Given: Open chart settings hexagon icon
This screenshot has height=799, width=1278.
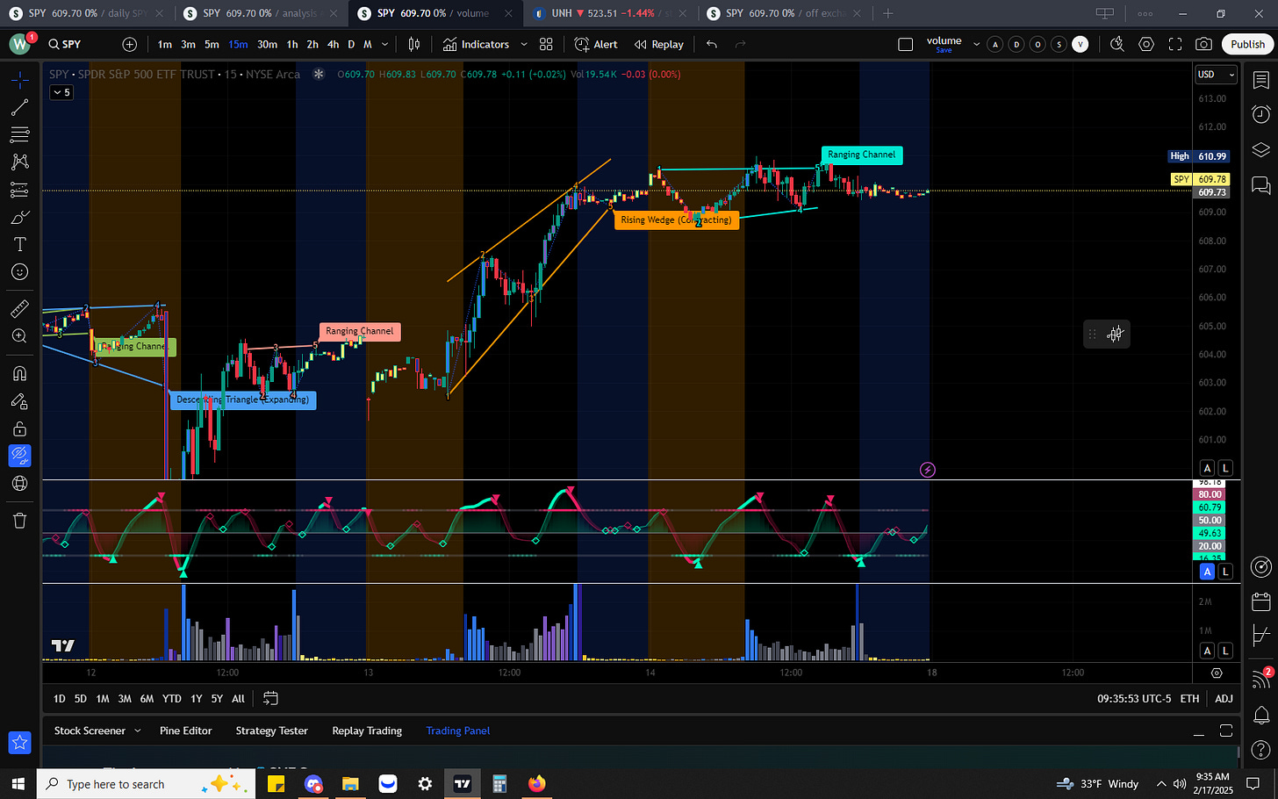Looking at the screenshot, I should [x=1146, y=44].
